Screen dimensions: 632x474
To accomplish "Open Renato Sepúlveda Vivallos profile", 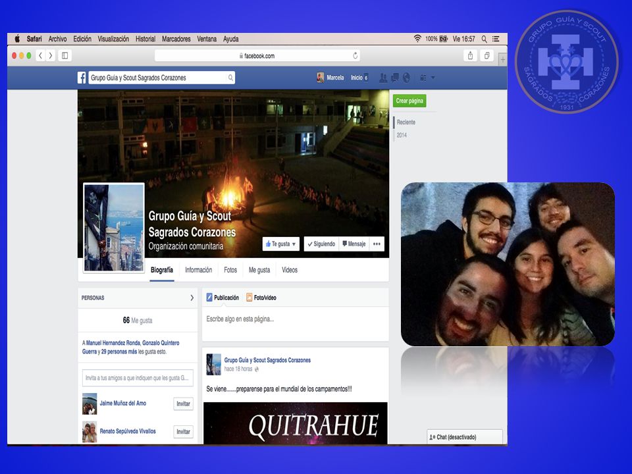I will point(128,431).
